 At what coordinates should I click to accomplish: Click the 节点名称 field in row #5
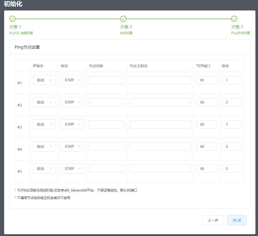coord(107,169)
